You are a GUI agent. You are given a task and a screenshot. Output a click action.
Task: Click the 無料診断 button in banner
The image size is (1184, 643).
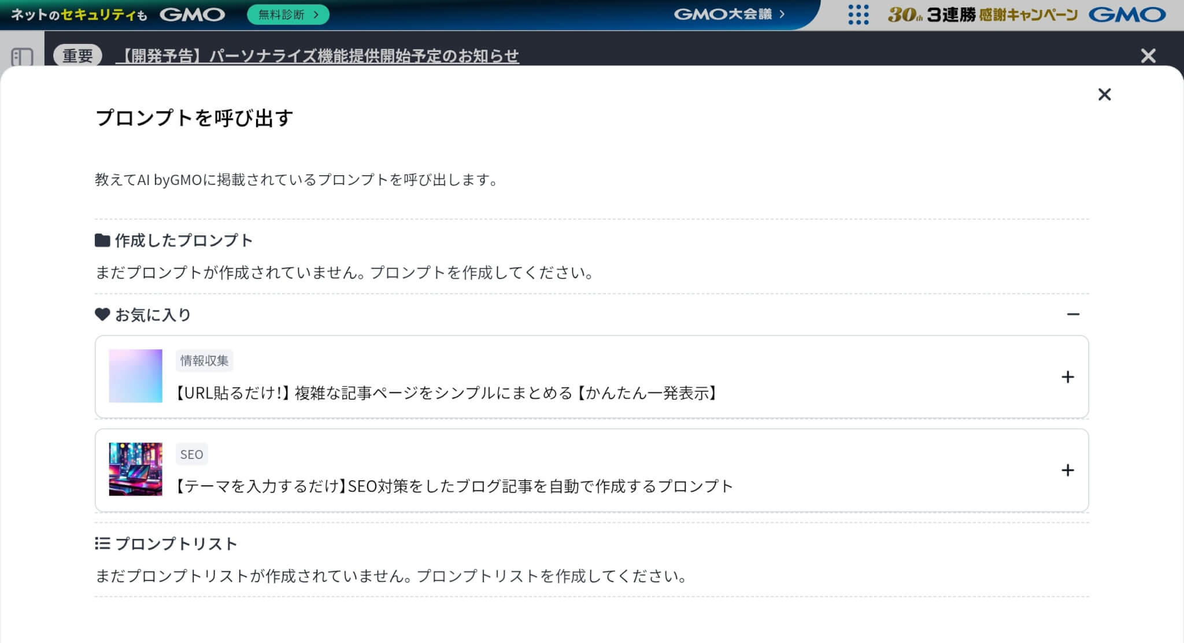point(288,14)
